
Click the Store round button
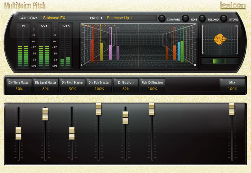[x=224, y=18]
